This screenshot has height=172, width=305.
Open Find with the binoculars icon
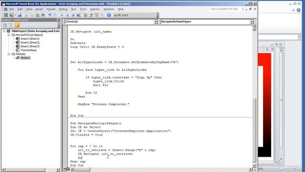[x=43, y=15]
